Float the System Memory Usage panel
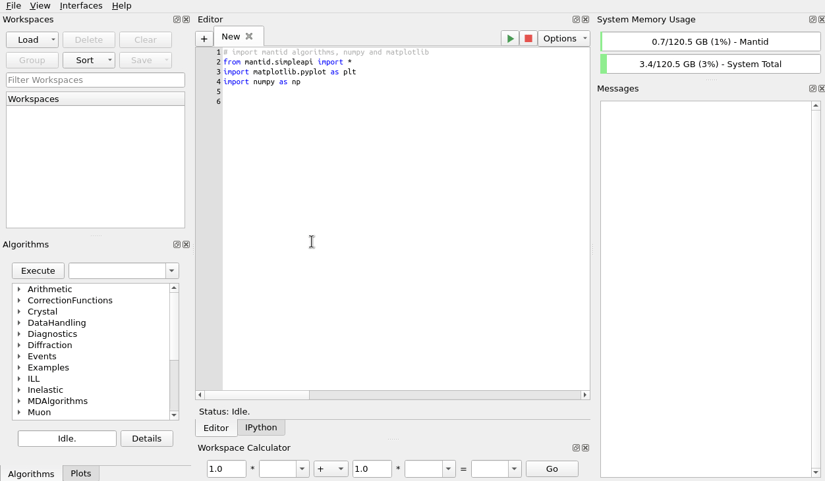Viewport: 825px width, 481px height. click(x=812, y=20)
